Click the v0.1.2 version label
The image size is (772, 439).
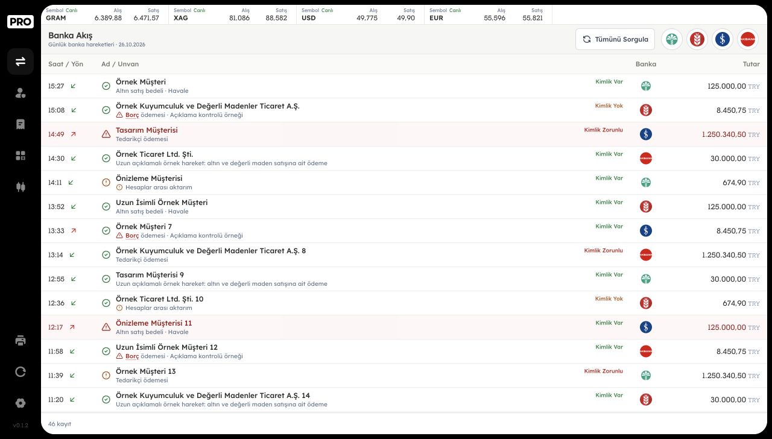[x=21, y=426]
